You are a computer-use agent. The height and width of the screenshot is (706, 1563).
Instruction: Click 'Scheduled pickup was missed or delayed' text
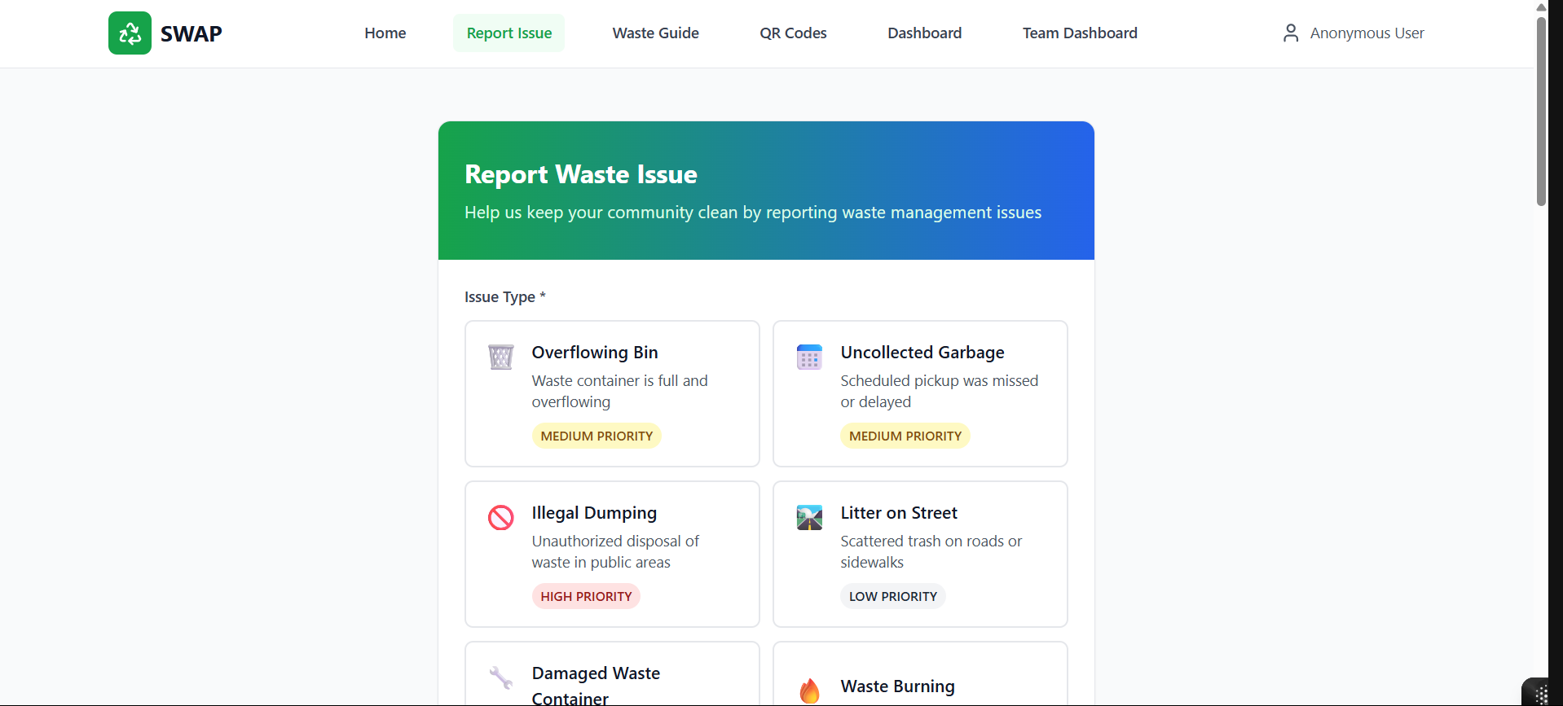940,392
